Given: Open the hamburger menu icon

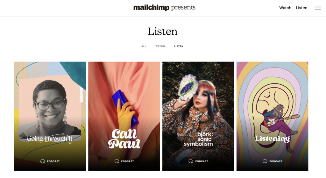Looking at the screenshot, I should pos(318,8).
